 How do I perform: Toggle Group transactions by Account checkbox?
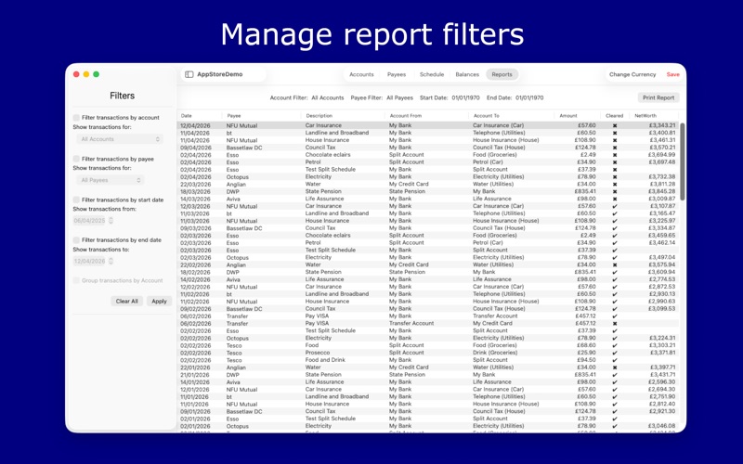coord(76,281)
